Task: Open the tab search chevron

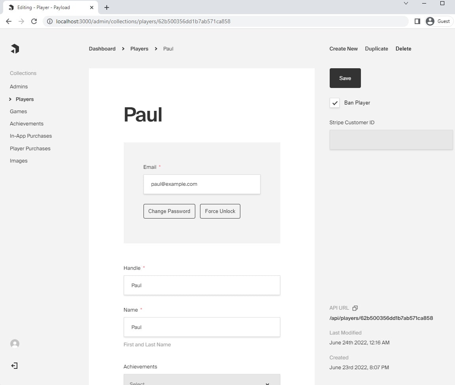Action: [x=406, y=3]
